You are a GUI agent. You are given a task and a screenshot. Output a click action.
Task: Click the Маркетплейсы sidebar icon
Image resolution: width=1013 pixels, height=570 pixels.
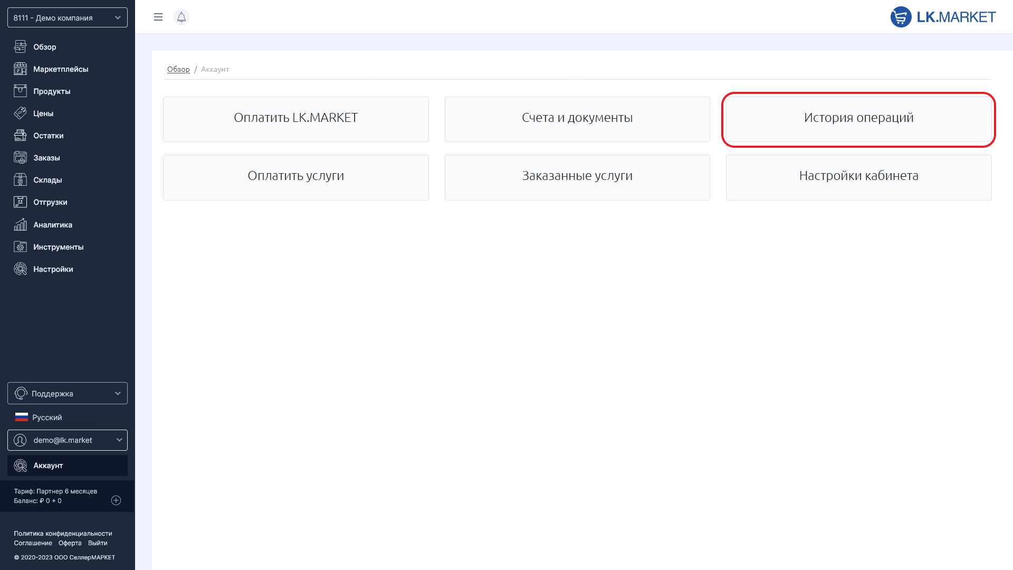(x=20, y=69)
